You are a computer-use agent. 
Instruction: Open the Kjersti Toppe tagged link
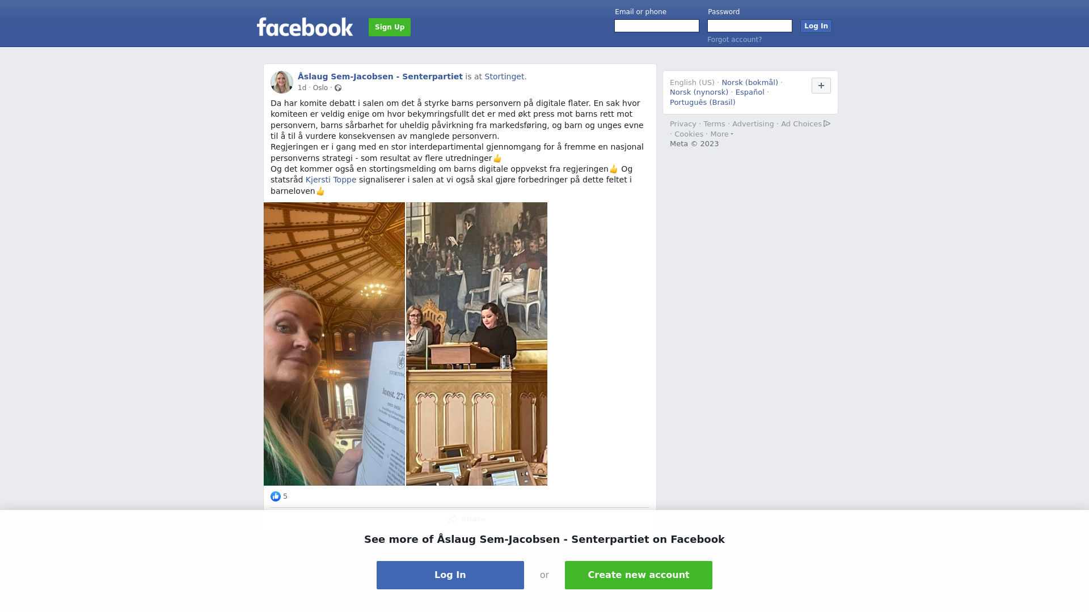[x=331, y=180]
